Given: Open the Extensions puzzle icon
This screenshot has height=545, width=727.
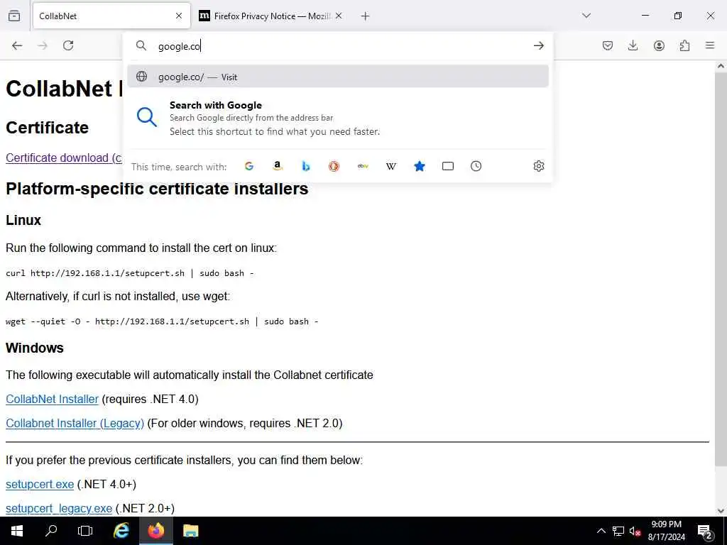Looking at the screenshot, I should (684, 45).
